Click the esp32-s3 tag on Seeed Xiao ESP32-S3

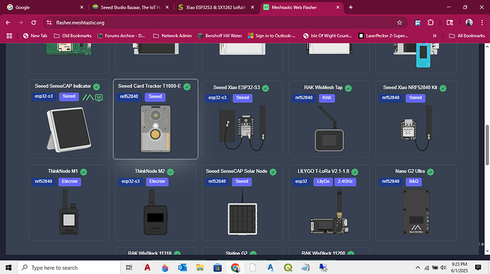coord(217,98)
